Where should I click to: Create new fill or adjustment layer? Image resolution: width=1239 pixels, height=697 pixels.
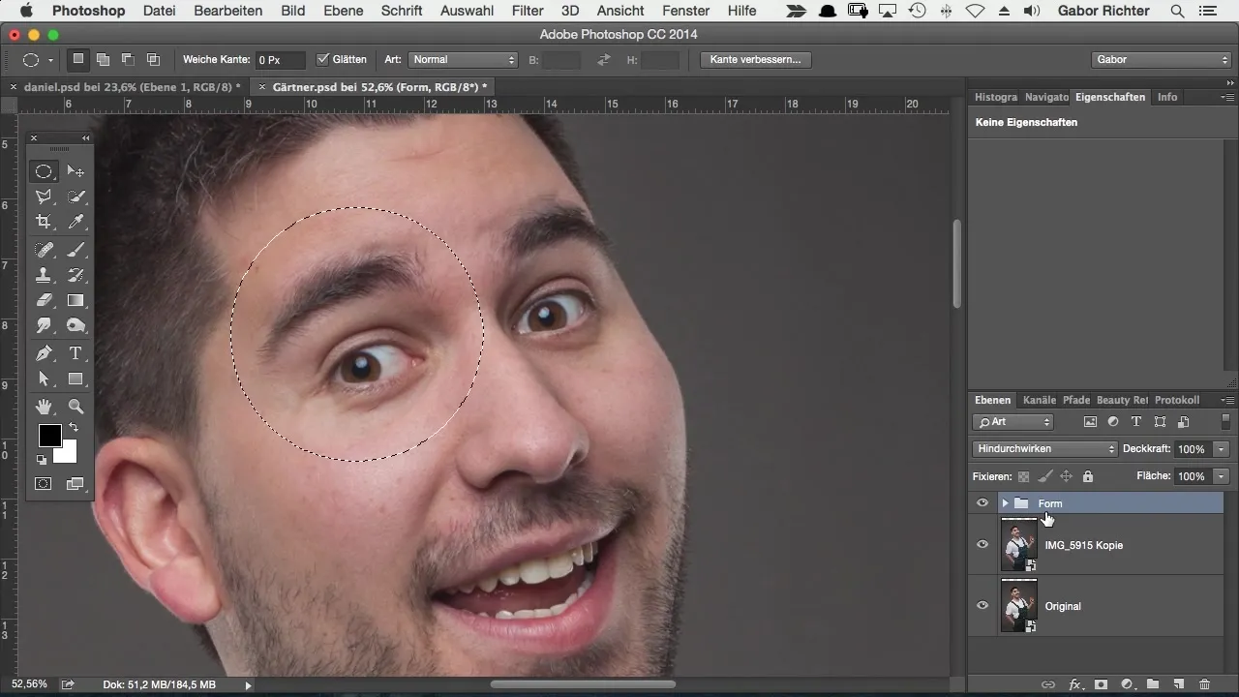pos(1127,684)
